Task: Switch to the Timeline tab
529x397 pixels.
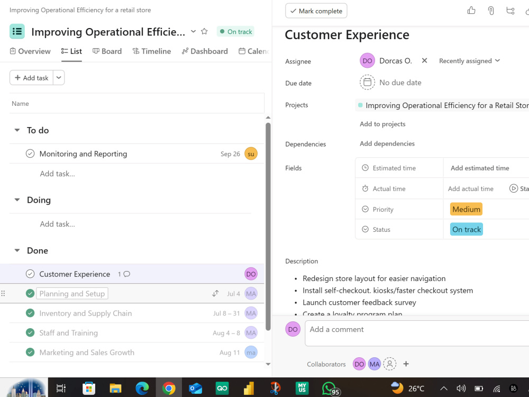Action: (x=151, y=51)
